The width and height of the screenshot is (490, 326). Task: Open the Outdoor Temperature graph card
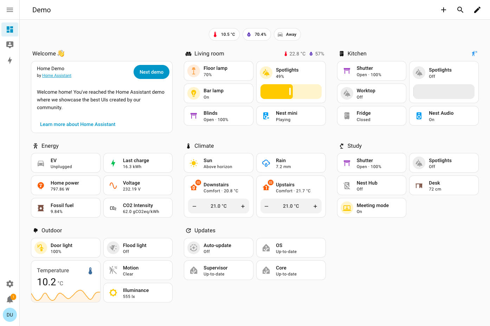point(66,281)
